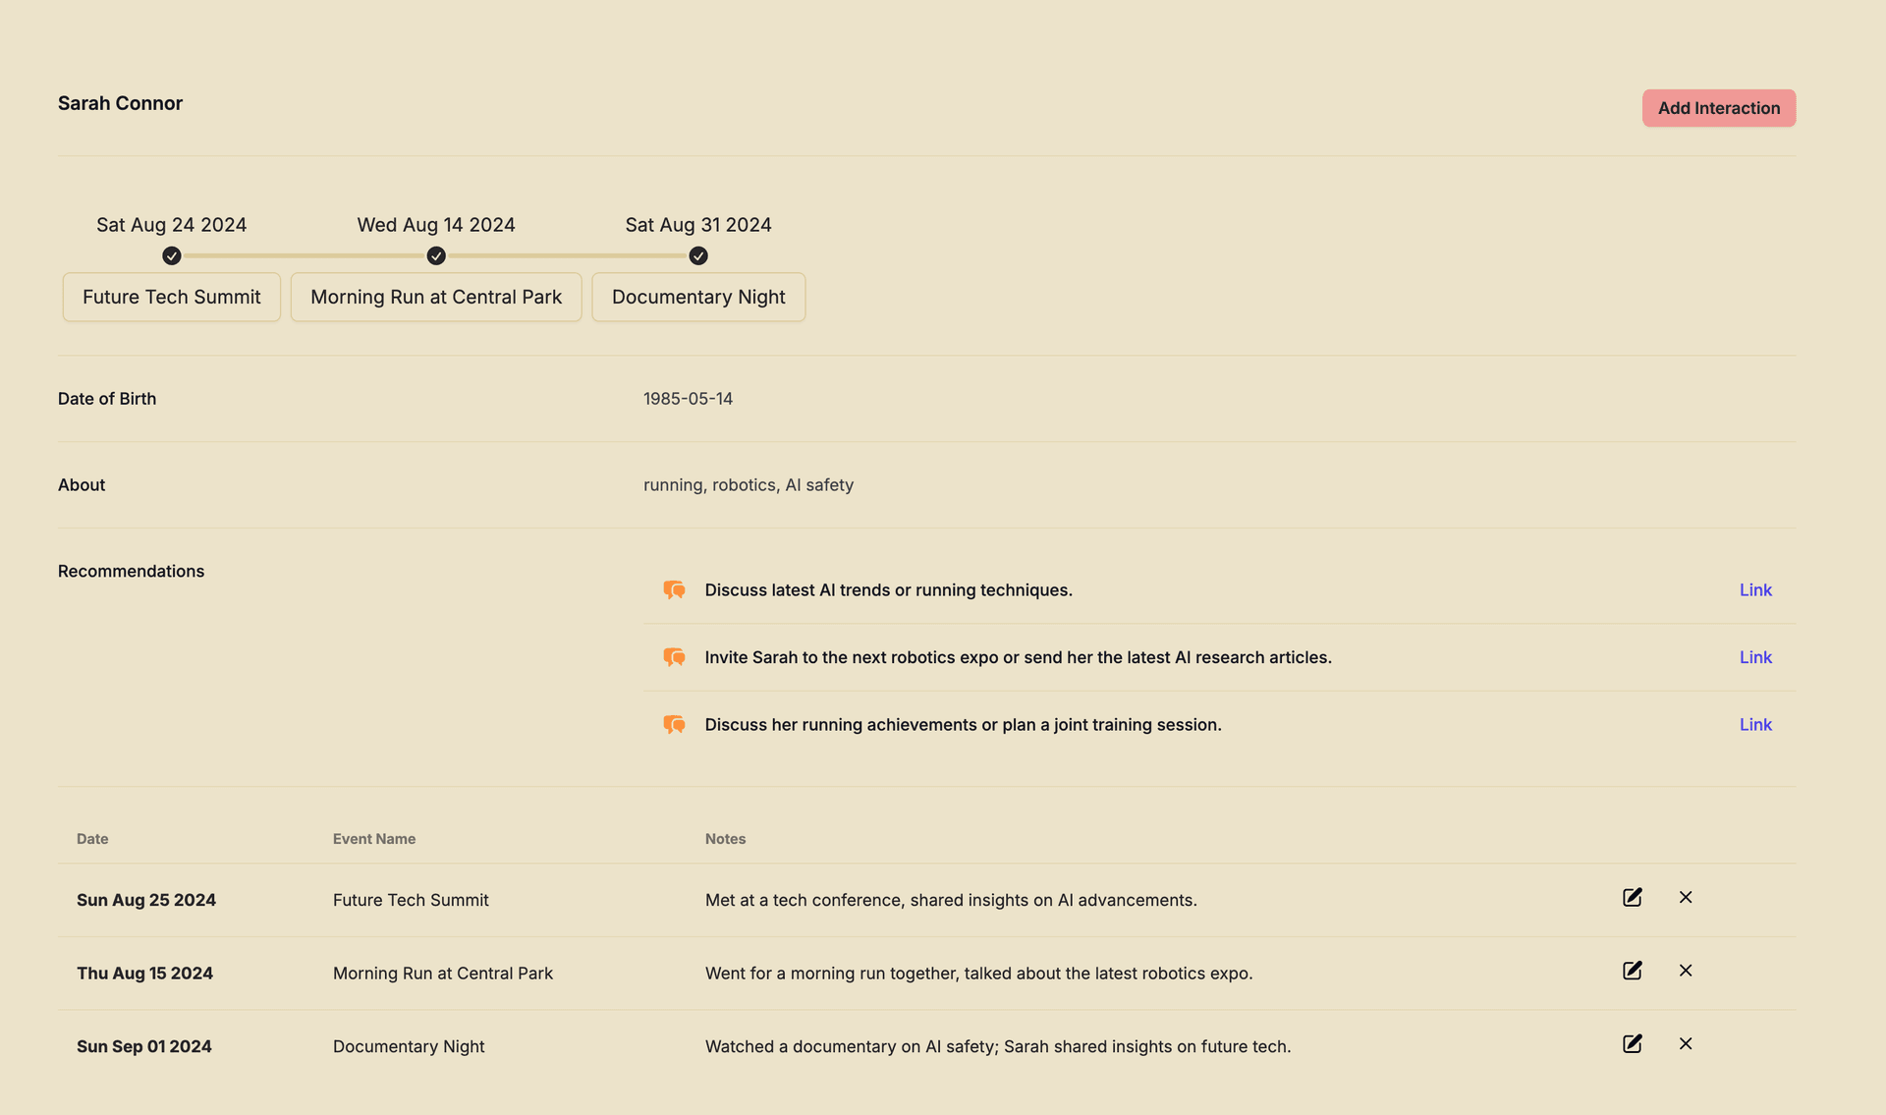The height and width of the screenshot is (1115, 1886).
Task: Click 'Future Tech Summit' in the Event Name column
Action: pos(411,900)
